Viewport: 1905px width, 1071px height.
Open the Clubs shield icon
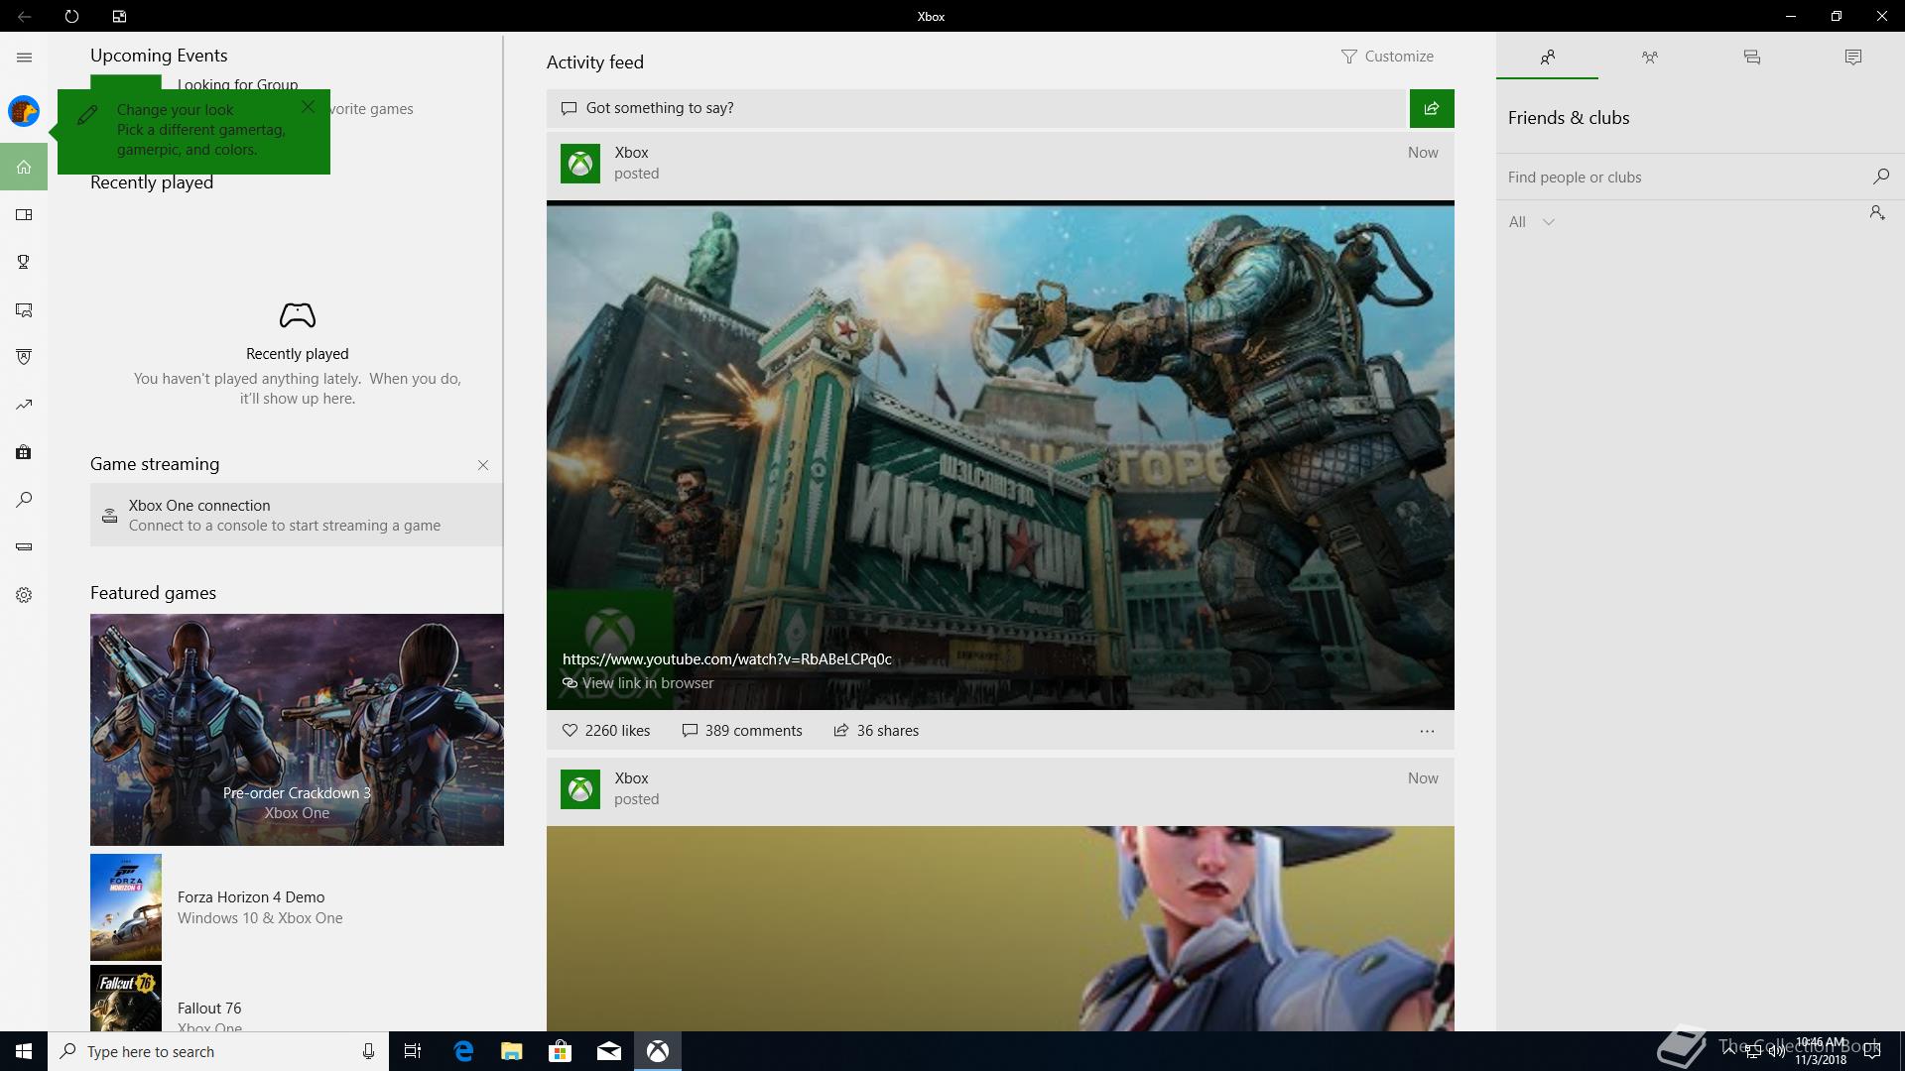(24, 357)
